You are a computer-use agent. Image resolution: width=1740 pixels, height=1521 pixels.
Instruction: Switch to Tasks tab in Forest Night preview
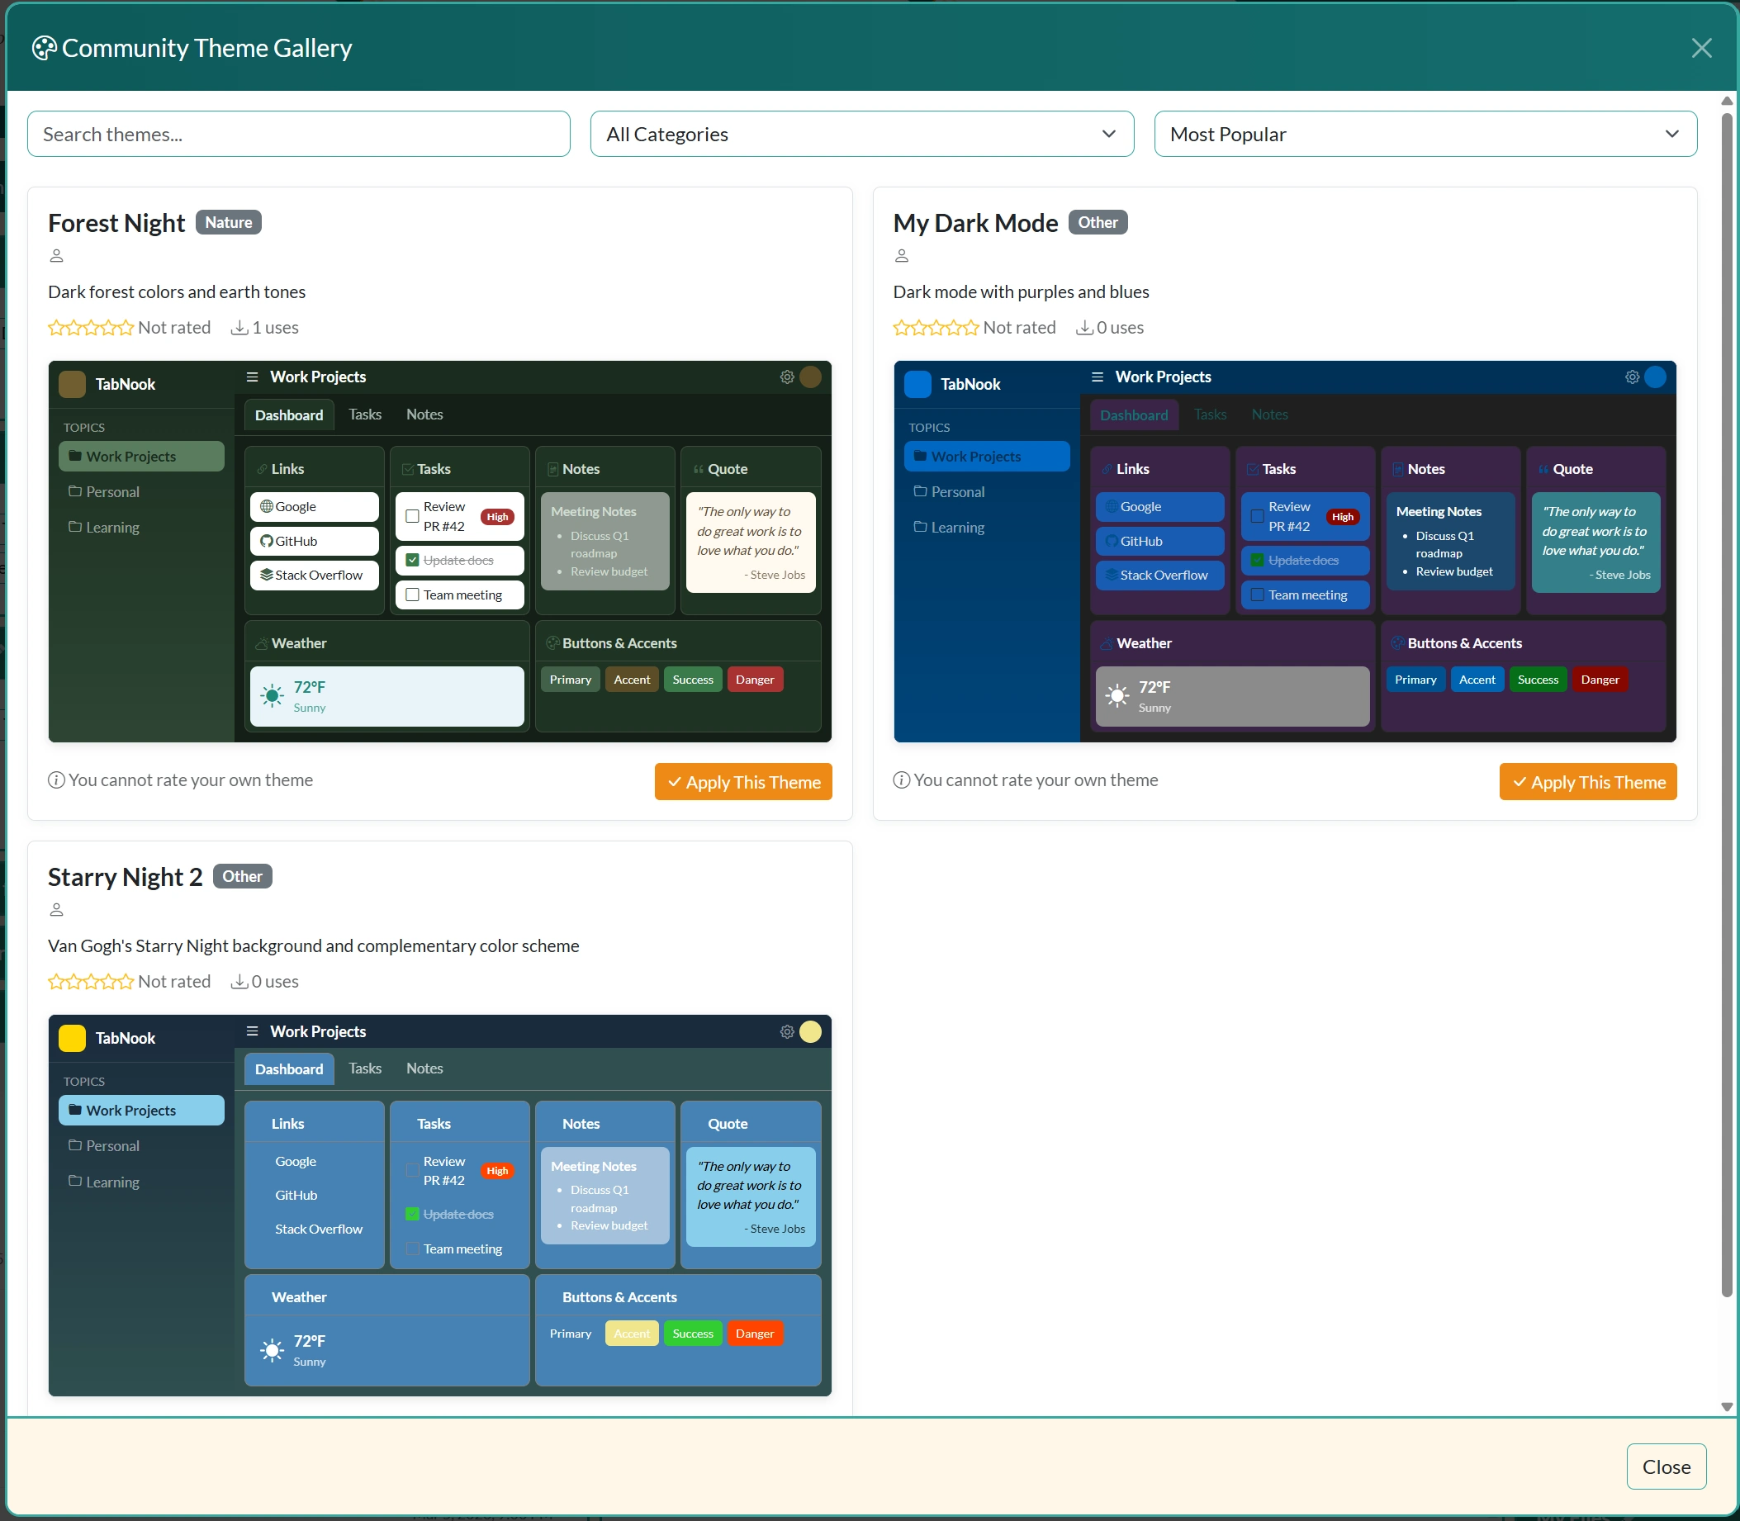[x=365, y=415]
